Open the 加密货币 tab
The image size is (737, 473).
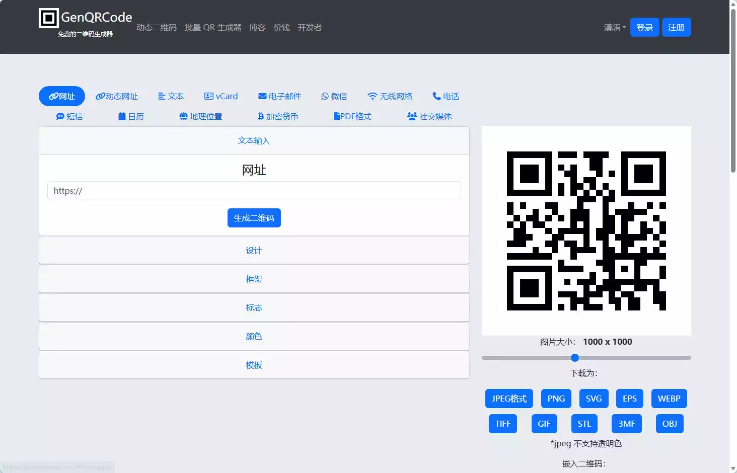tap(278, 116)
